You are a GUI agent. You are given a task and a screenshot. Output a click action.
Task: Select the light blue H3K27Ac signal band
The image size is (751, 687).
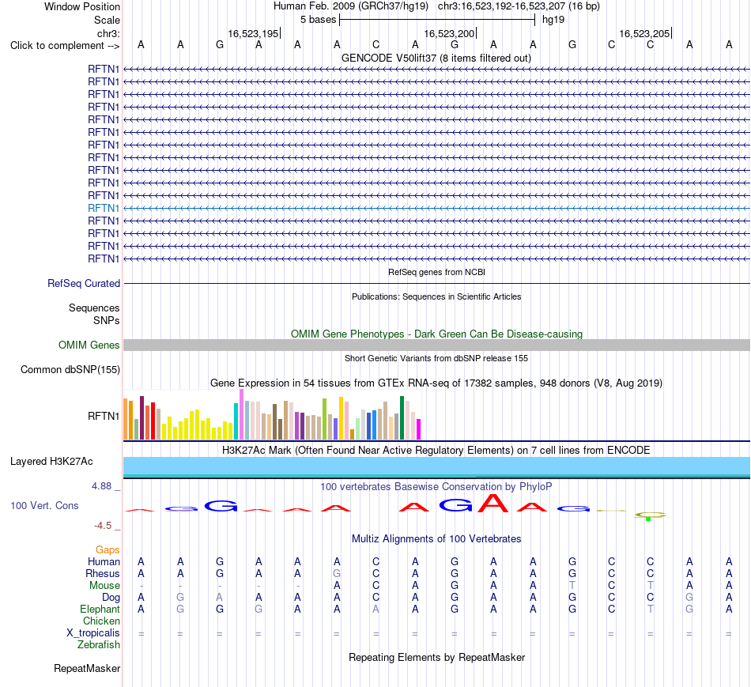(436, 466)
